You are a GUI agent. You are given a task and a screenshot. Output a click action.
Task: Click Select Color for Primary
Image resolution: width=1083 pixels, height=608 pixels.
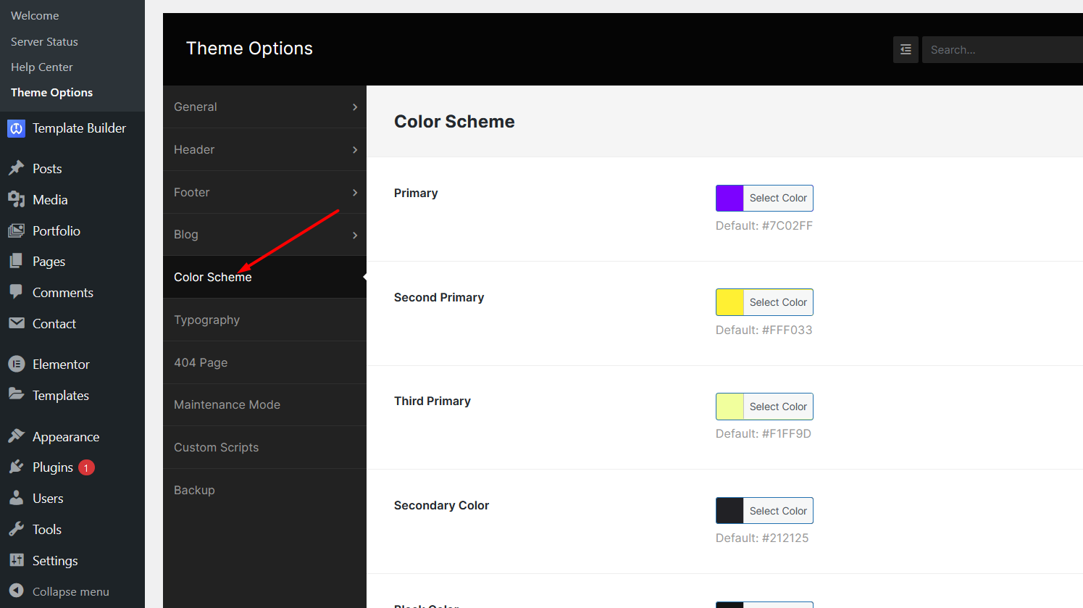[x=778, y=198]
